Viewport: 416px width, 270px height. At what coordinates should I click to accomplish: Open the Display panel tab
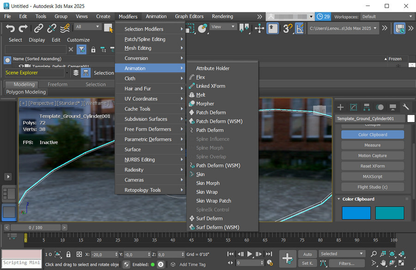(x=392, y=107)
